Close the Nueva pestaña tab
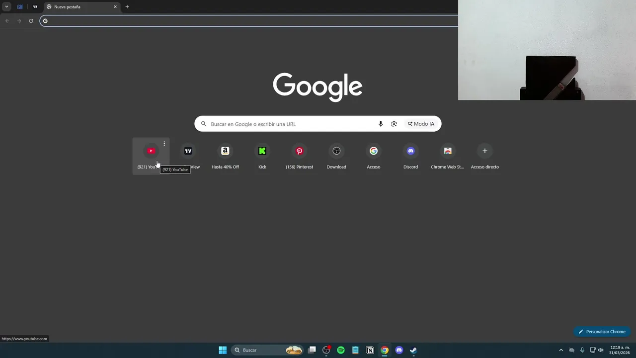Viewport: 636px width, 358px height. click(x=115, y=7)
